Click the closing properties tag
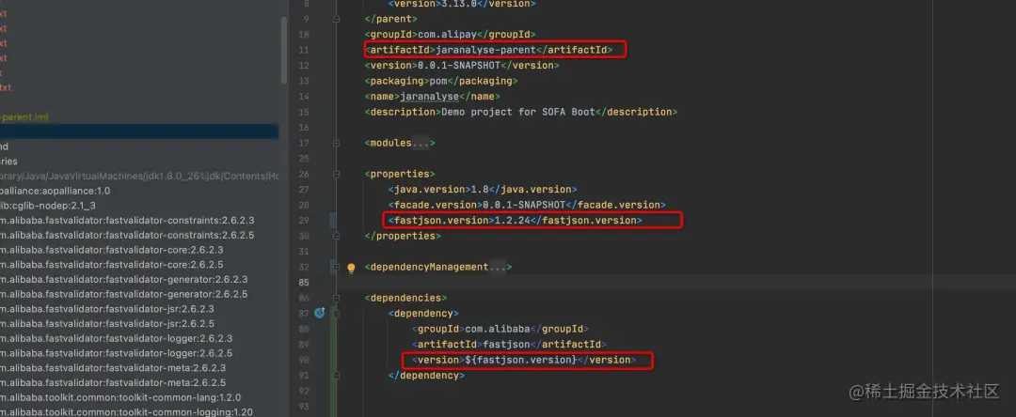The height and width of the screenshot is (417, 1016). 403,236
